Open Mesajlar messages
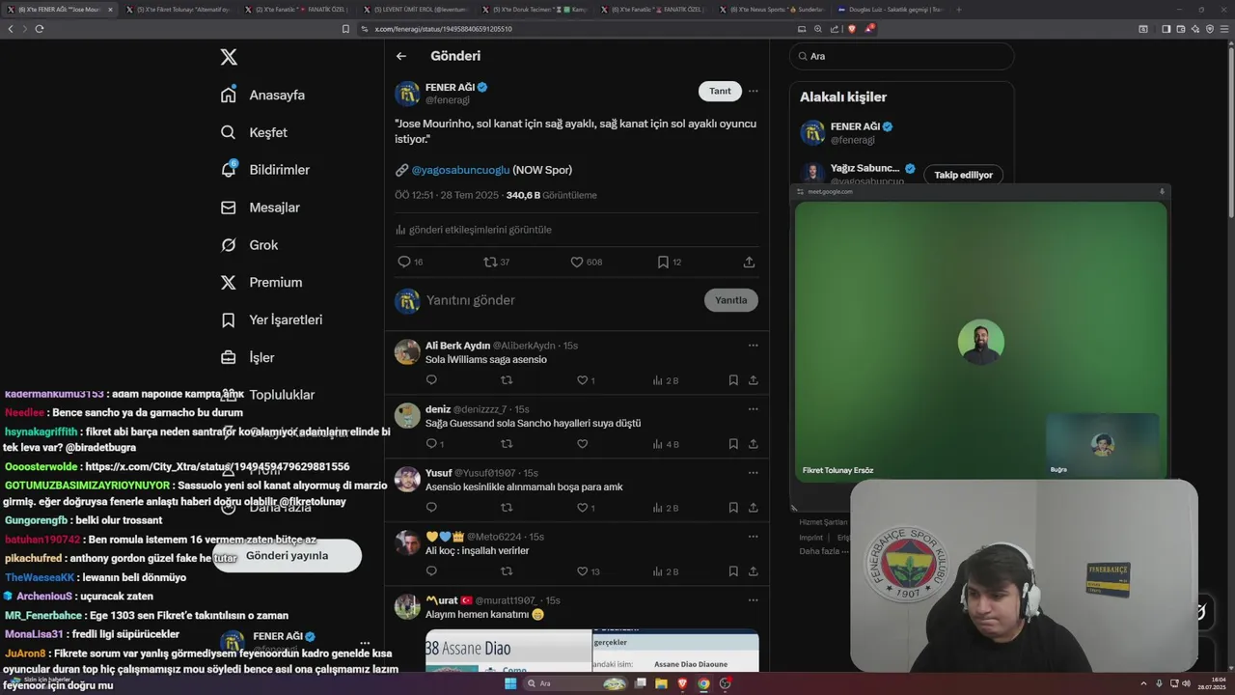The width and height of the screenshot is (1235, 695). tap(260, 208)
